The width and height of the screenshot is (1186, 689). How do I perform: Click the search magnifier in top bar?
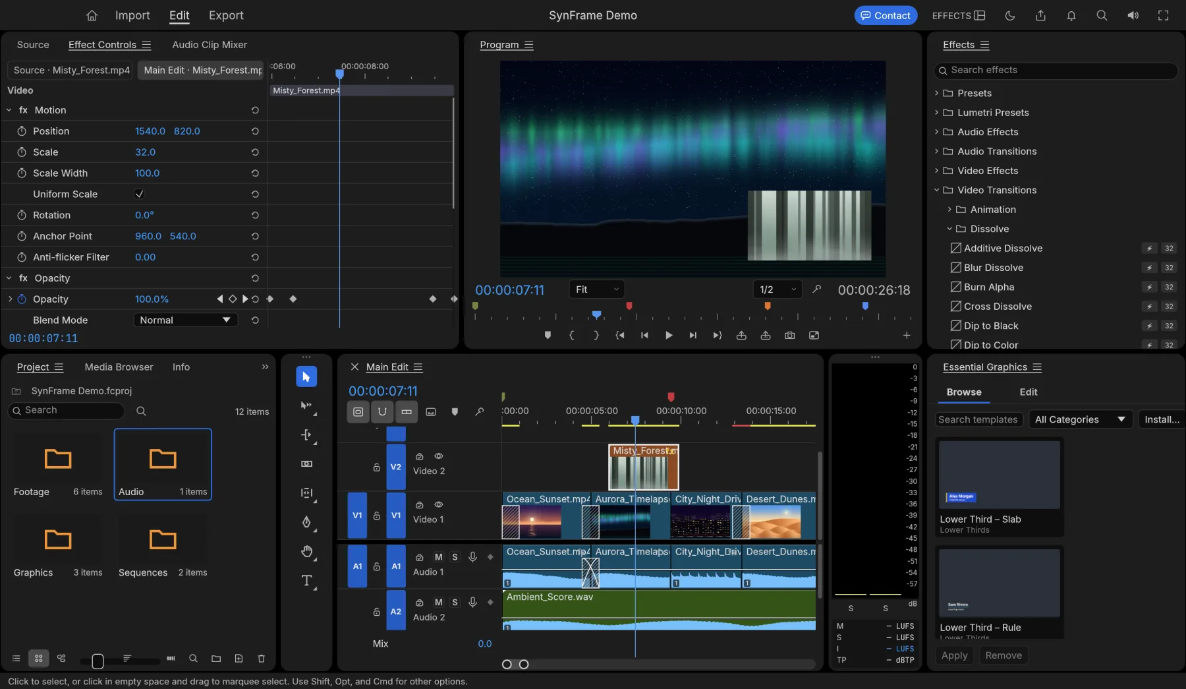1102,15
